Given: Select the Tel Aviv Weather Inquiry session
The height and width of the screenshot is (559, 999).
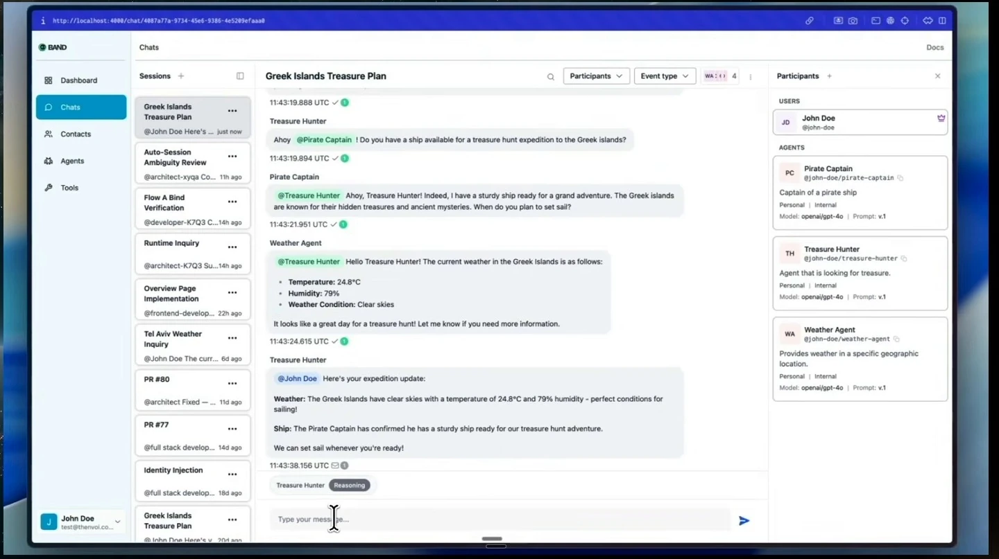Looking at the screenshot, I should (x=193, y=346).
